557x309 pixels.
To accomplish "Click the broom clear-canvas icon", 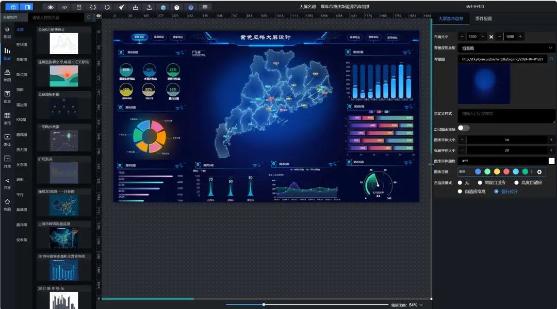I will [121, 7].
